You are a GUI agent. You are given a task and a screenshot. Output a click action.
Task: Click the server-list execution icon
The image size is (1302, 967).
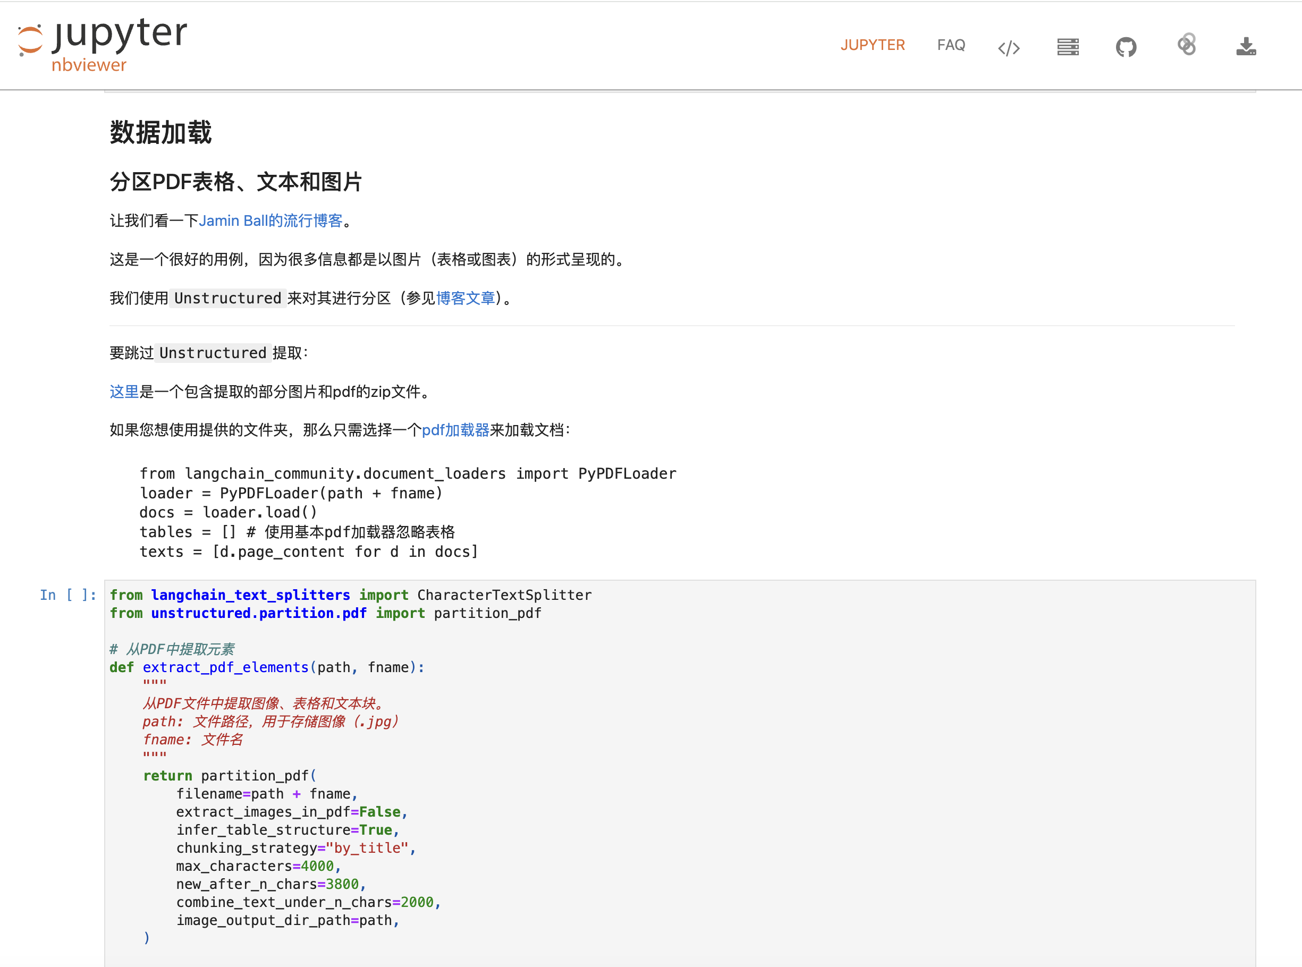coord(1067,47)
